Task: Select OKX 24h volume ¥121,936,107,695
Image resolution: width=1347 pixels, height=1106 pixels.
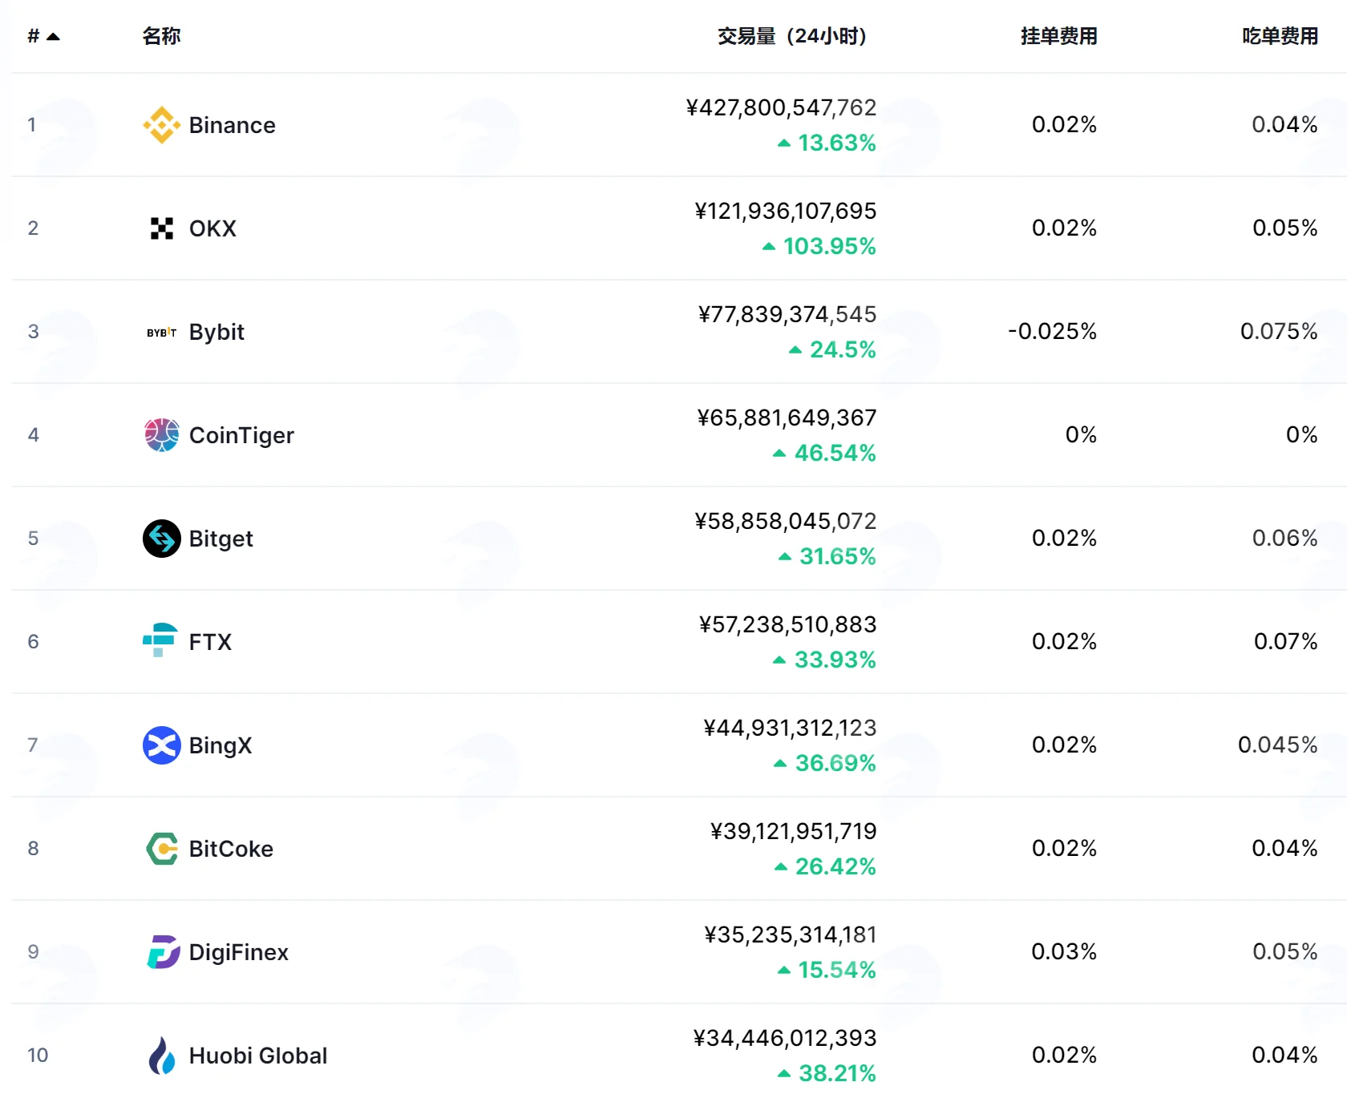Action: tap(785, 211)
